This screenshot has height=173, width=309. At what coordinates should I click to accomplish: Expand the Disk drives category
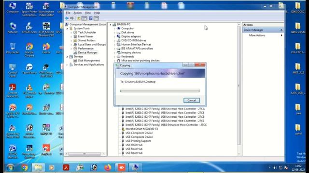[115, 33]
